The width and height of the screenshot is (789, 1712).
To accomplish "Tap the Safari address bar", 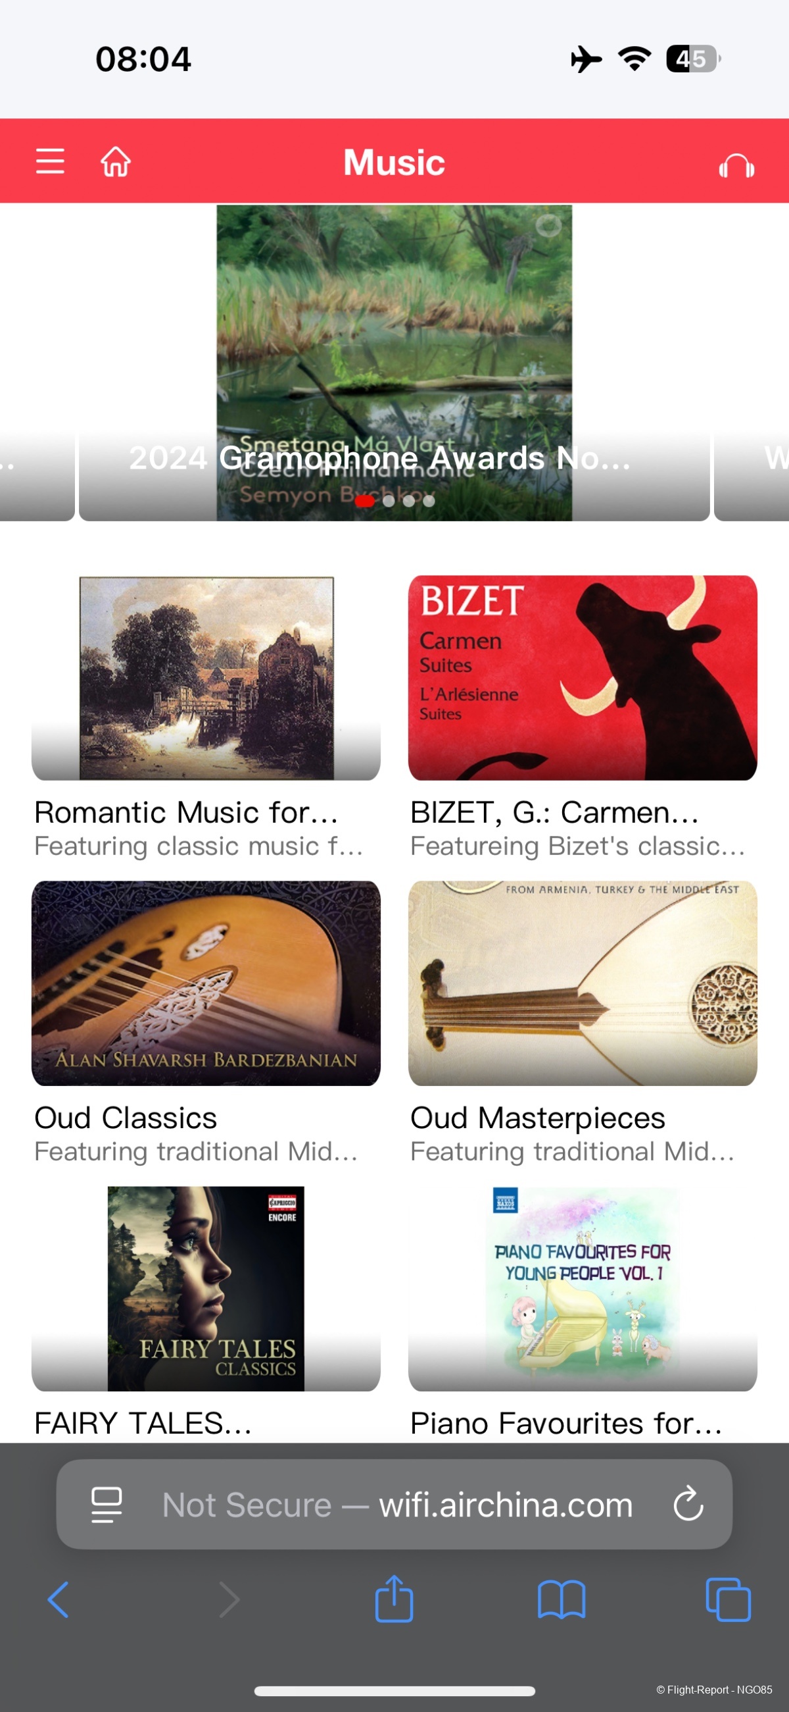I will coord(397,1504).
